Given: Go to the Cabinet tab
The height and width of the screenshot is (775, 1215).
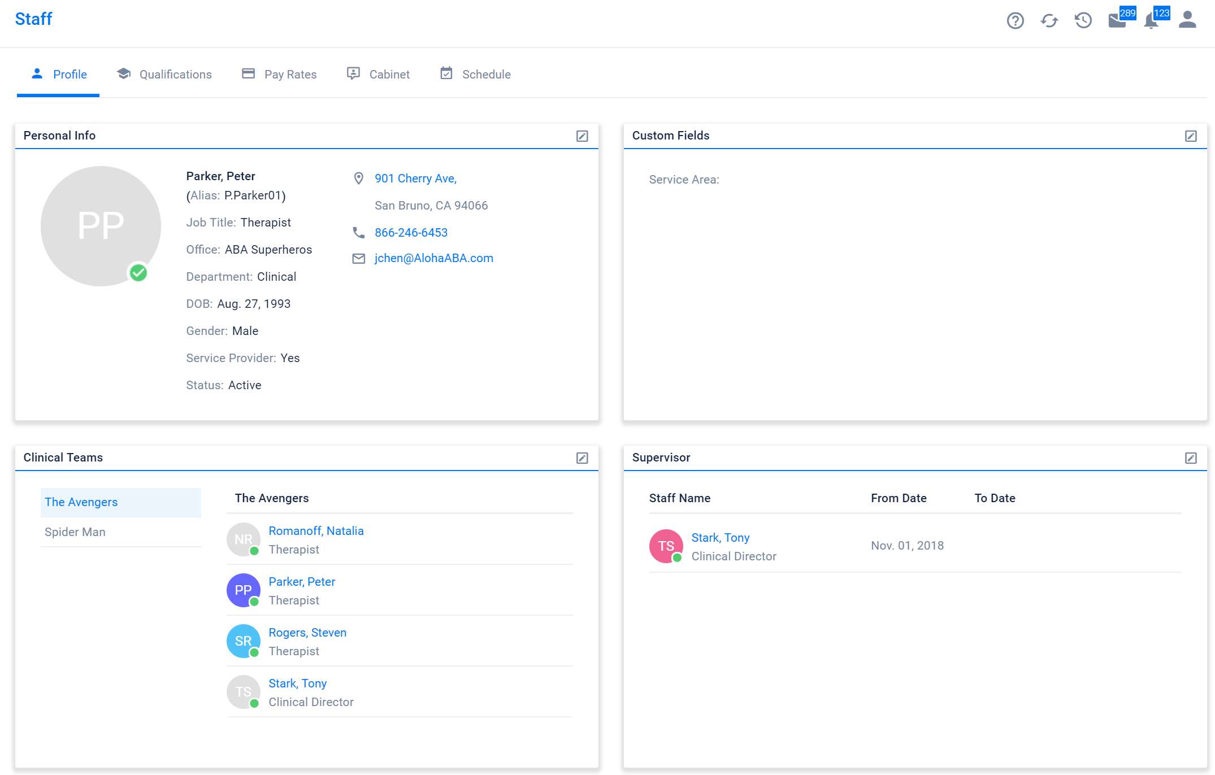Looking at the screenshot, I should (x=378, y=75).
